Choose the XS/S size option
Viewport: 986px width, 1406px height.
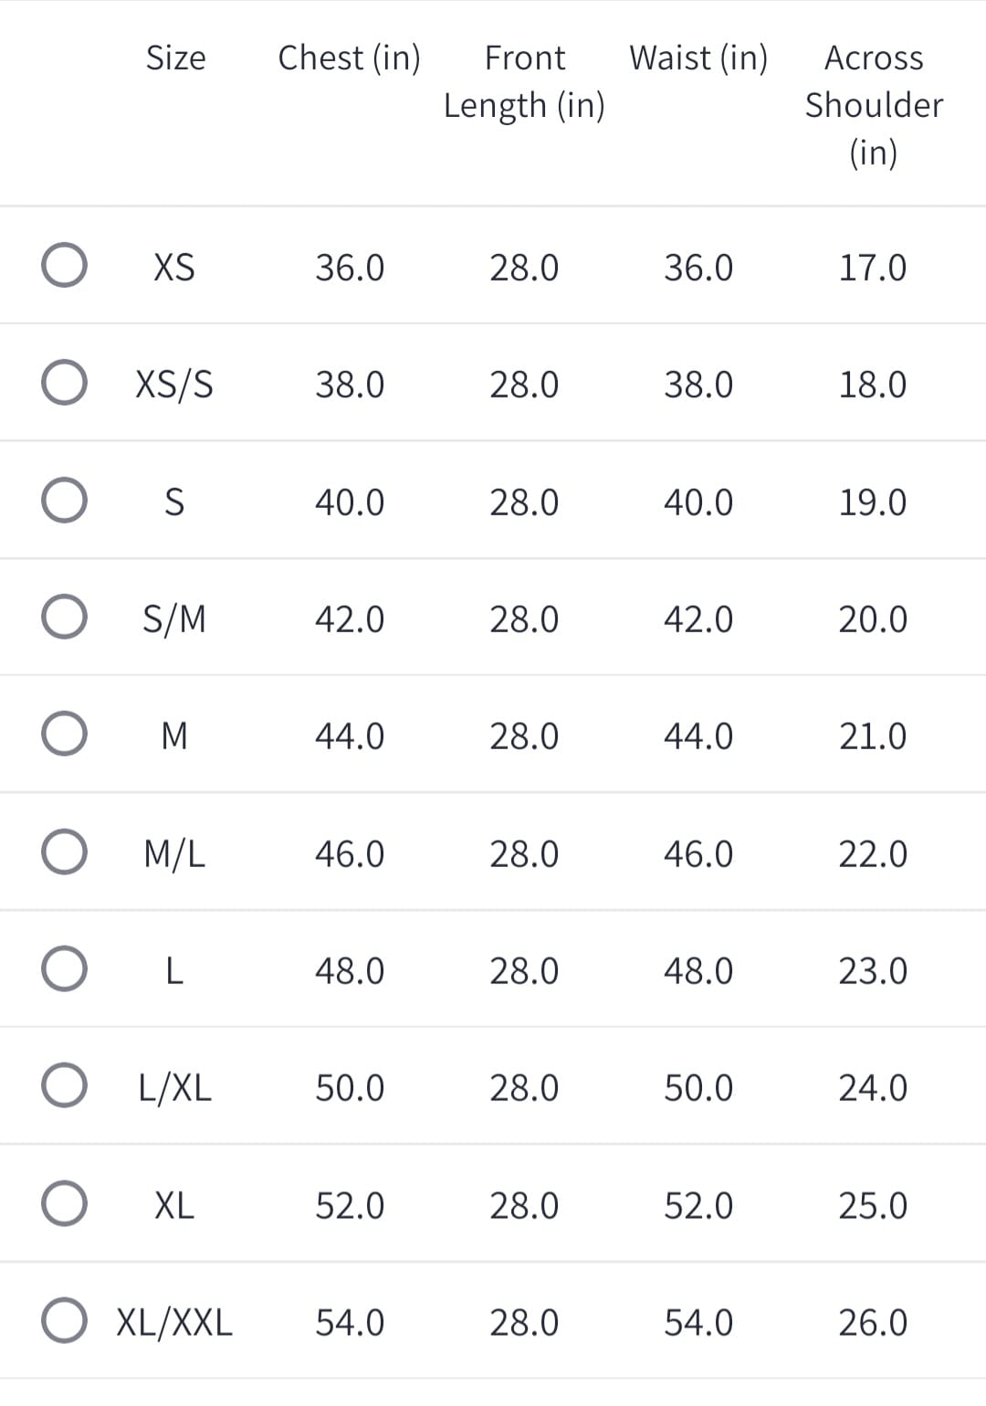point(65,383)
